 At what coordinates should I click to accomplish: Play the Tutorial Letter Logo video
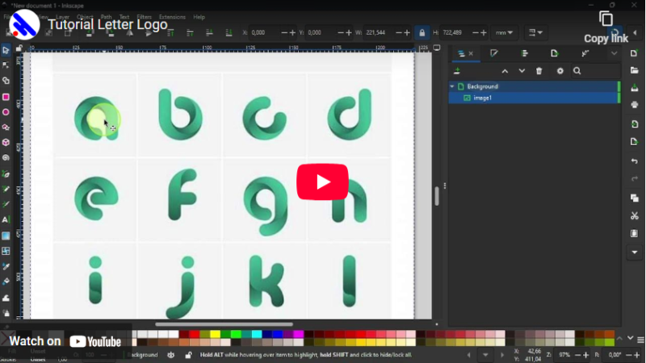click(322, 182)
